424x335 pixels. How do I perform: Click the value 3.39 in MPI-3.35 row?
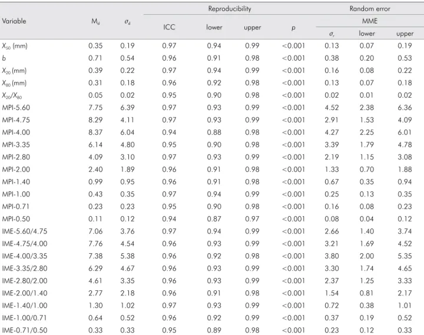click(332, 145)
